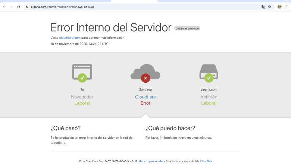Click the translate page icon
291x164 pixels.
point(263,7)
